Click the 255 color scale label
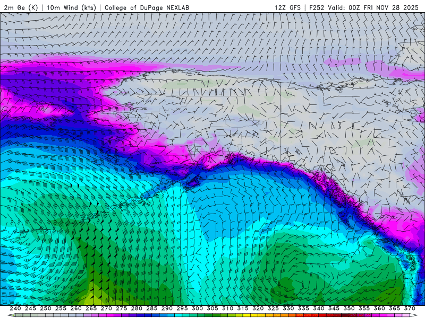 [61, 308]
